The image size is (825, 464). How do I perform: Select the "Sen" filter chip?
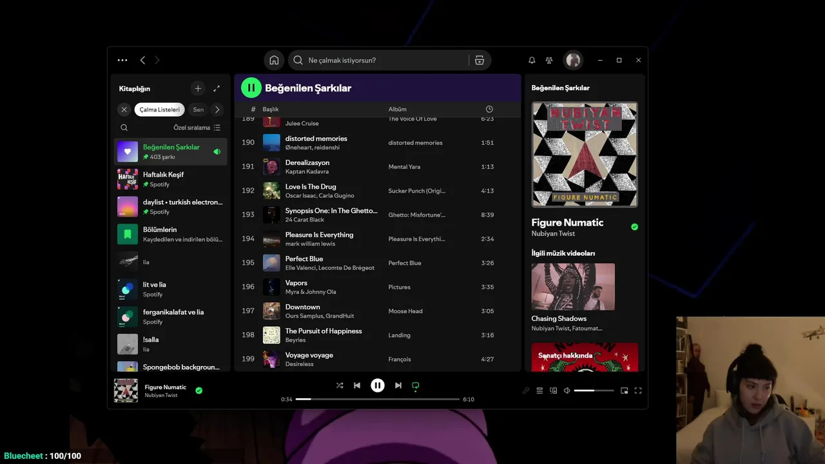(198, 110)
